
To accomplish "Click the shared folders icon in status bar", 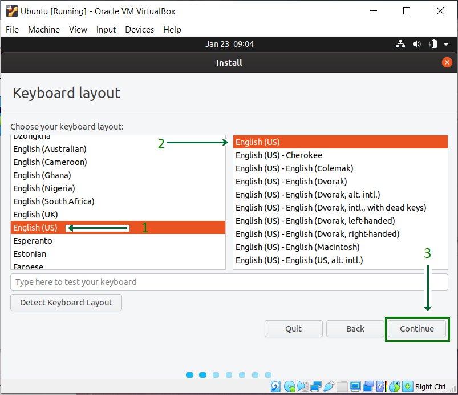I will 342,386.
